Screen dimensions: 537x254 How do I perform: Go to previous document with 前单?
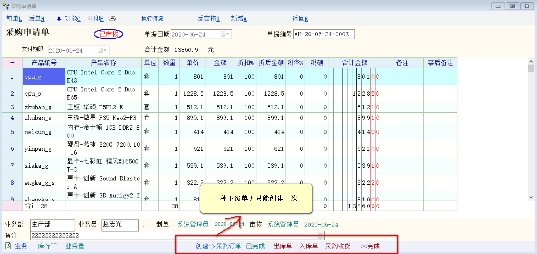tap(14, 19)
